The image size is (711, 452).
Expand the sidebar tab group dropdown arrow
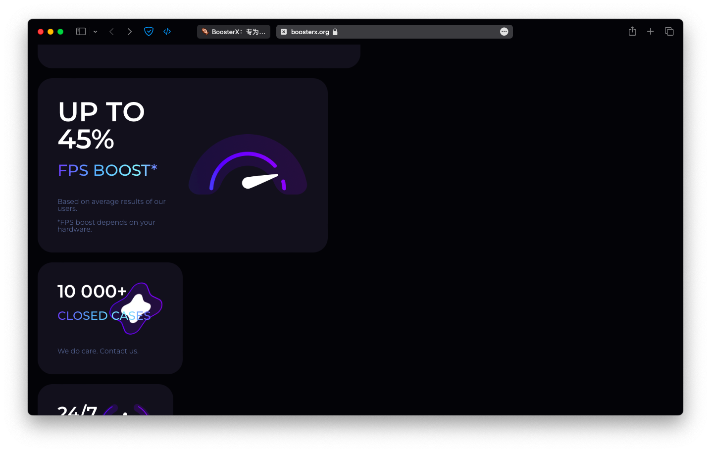tap(95, 32)
